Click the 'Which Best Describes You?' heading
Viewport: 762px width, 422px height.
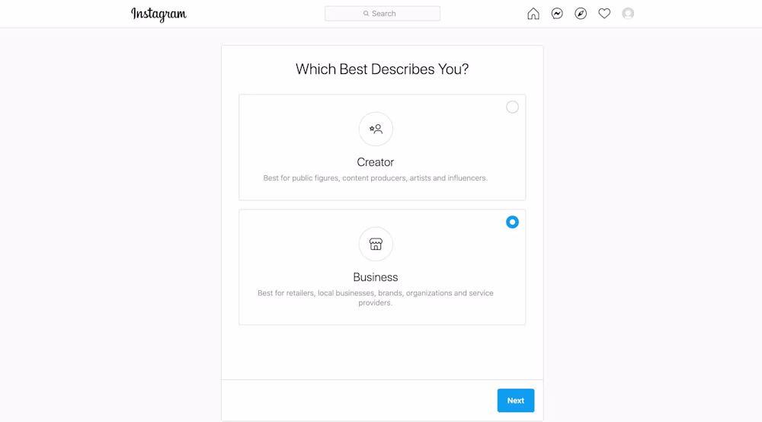382,69
